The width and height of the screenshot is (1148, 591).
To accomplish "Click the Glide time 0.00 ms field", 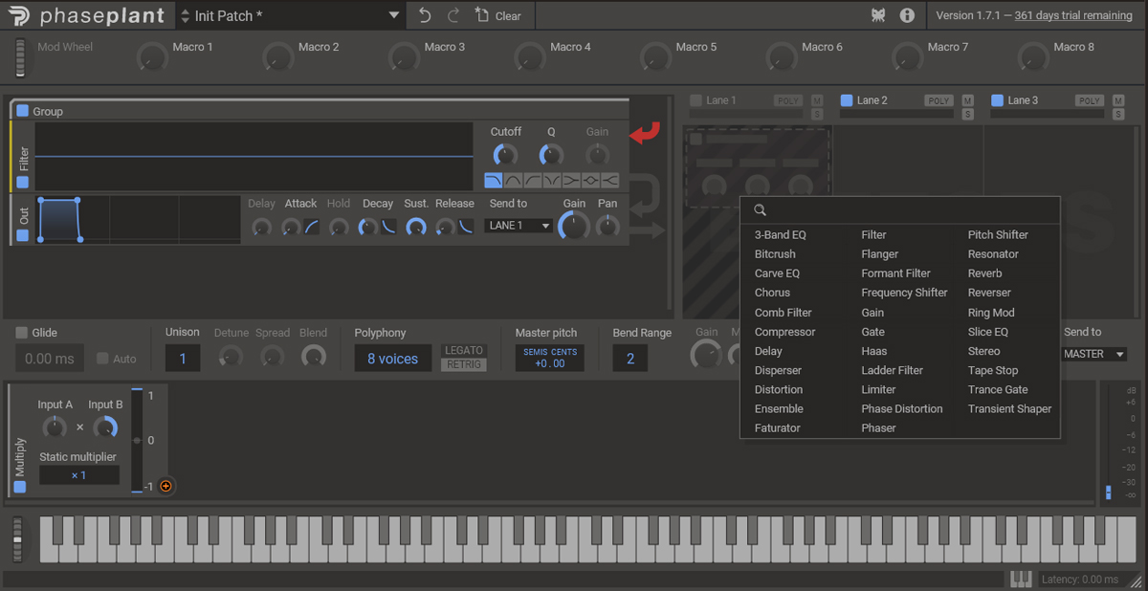I will coord(50,359).
